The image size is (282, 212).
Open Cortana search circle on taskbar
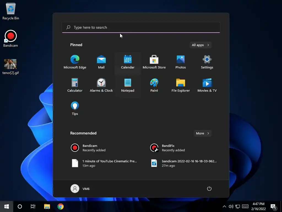pos(20,206)
